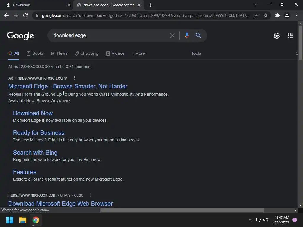
Task: Click the https://www.microsoft.com/ ad URL
Action: (42, 78)
